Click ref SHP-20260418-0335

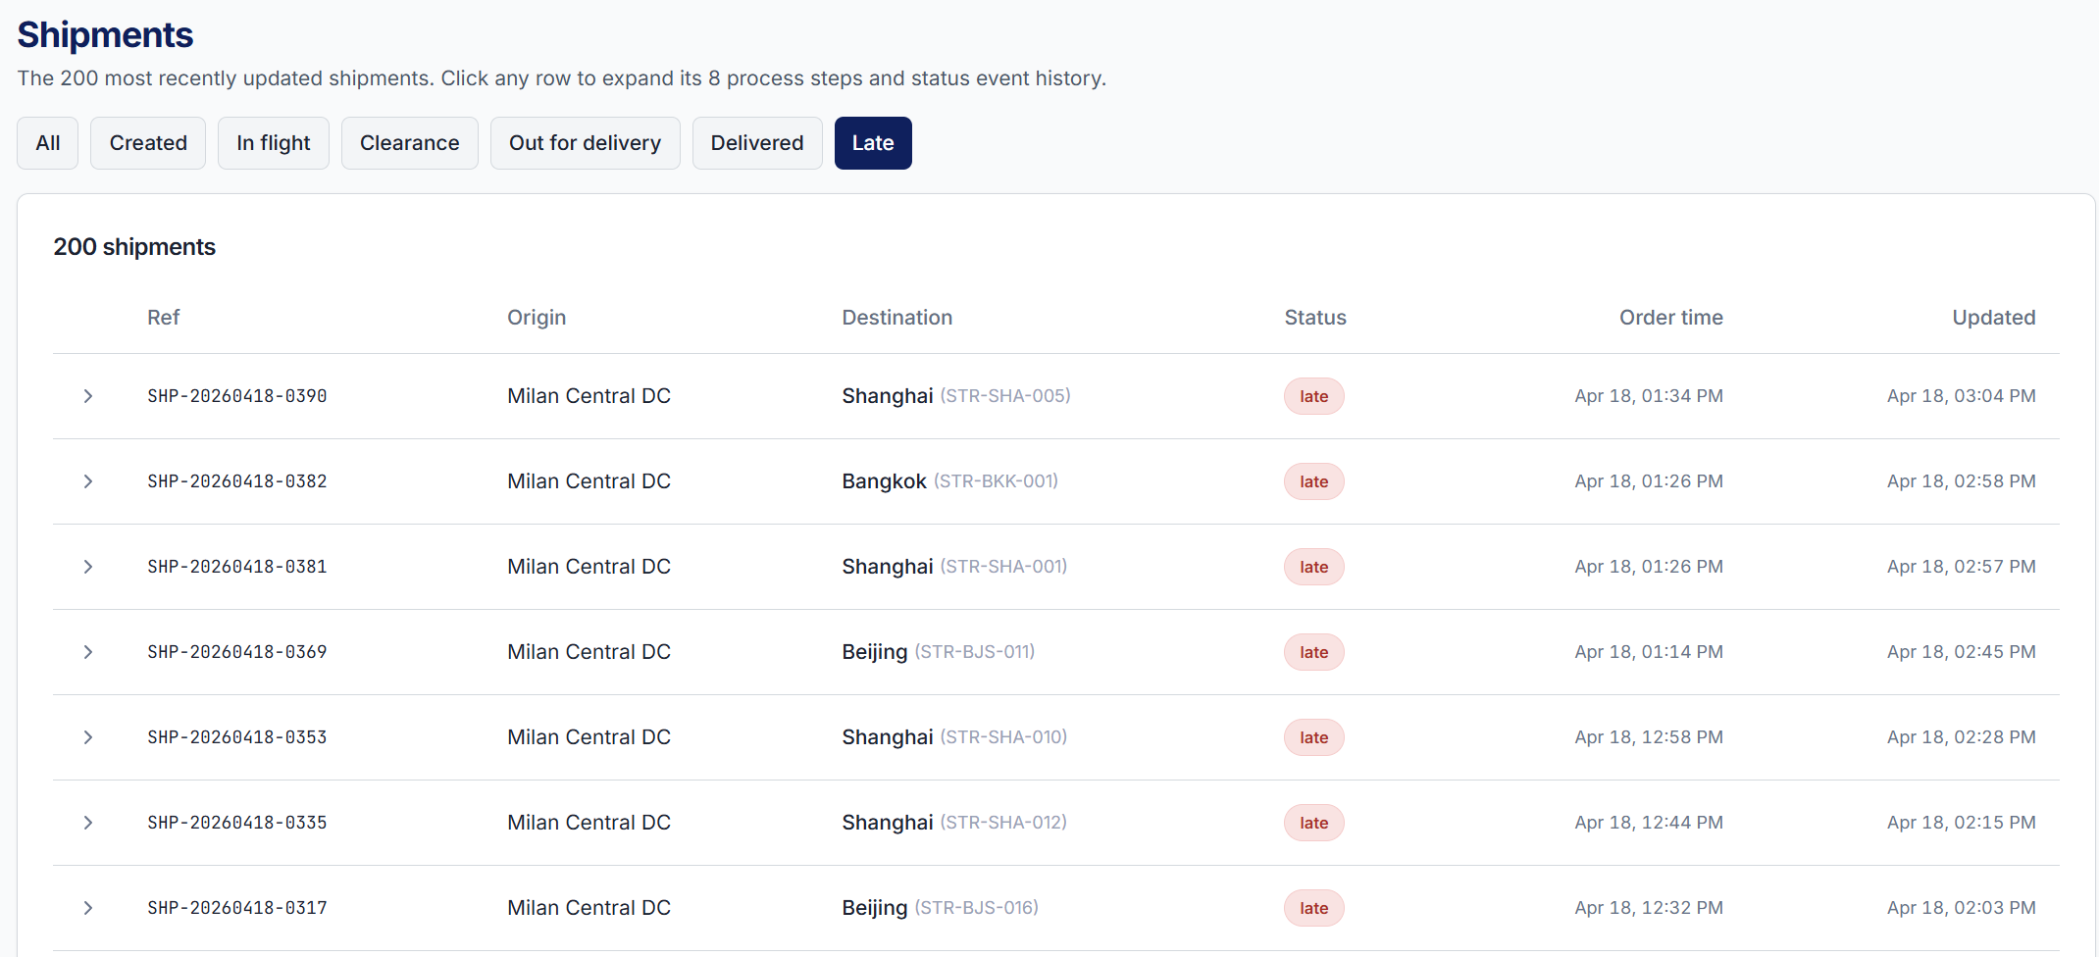[237, 823]
